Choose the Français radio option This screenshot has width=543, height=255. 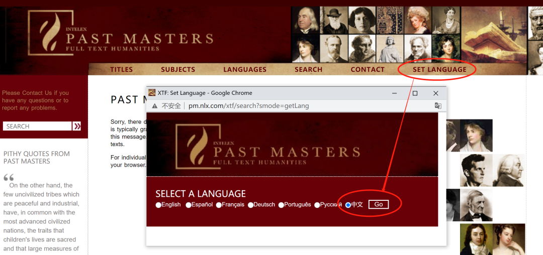point(219,205)
